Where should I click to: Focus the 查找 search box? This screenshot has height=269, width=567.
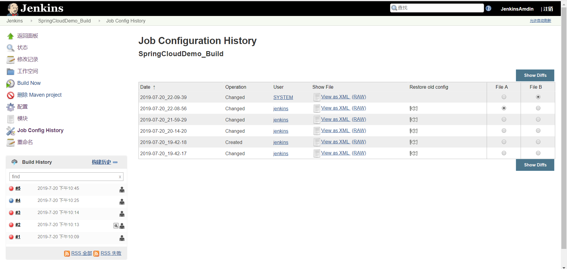437,8
